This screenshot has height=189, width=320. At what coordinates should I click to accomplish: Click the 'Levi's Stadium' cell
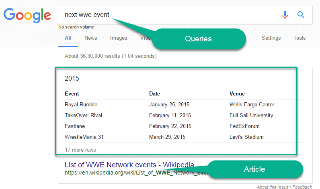(246, 137)
